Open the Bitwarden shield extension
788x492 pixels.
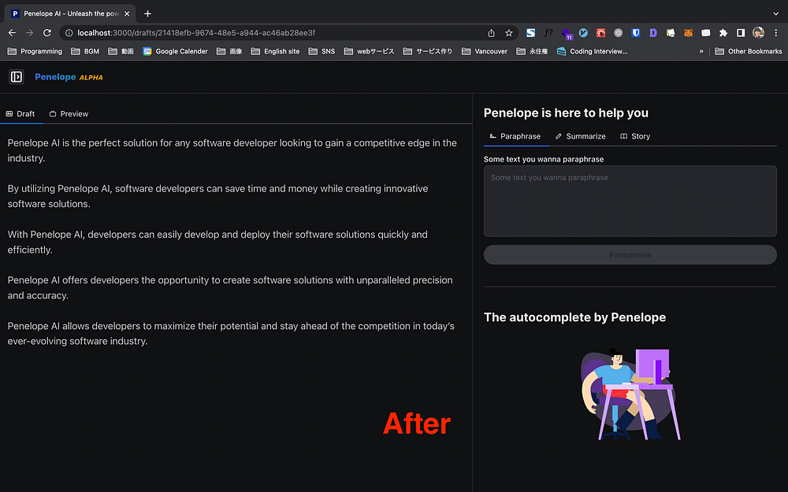[x=636, y=32]
